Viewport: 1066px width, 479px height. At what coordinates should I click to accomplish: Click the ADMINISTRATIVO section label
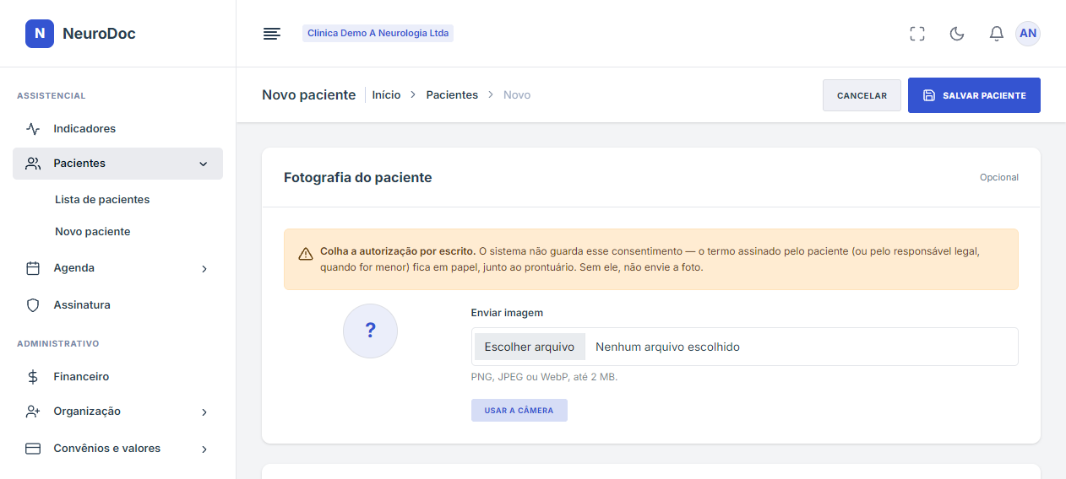(x=58, y=344)
